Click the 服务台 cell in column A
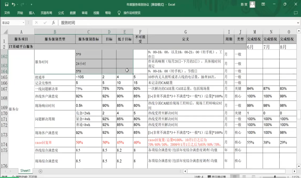Image resolution: width=301 pixels, height=178 pixels. 21,109
